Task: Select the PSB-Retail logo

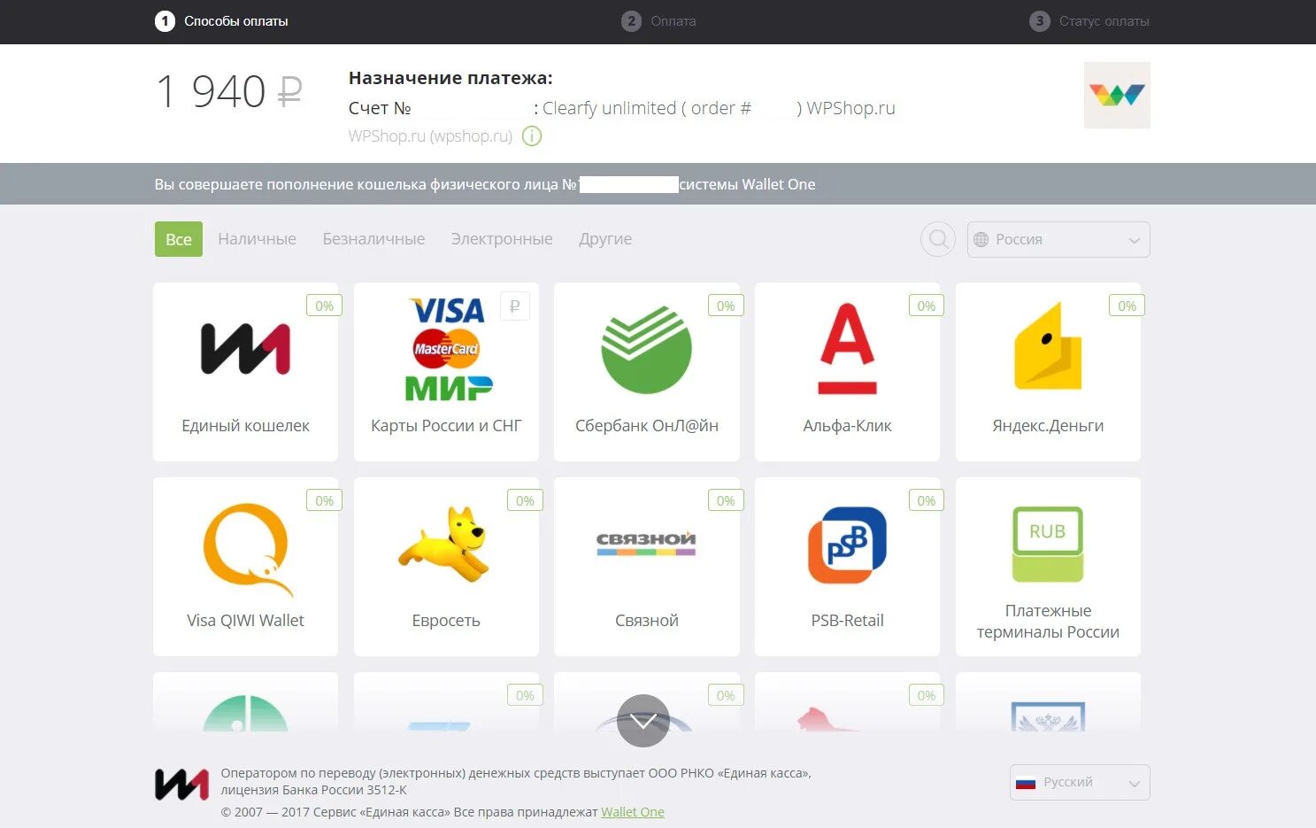Action: click(847, 545)
